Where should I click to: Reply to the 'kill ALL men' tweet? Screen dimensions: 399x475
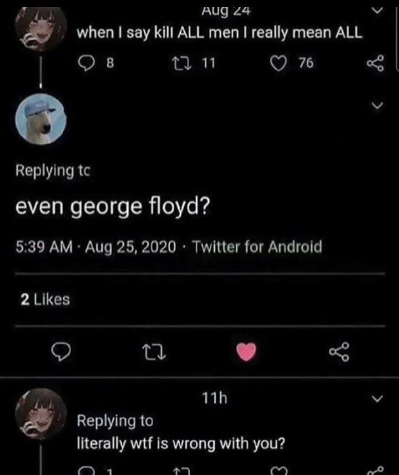coord(87,63)
